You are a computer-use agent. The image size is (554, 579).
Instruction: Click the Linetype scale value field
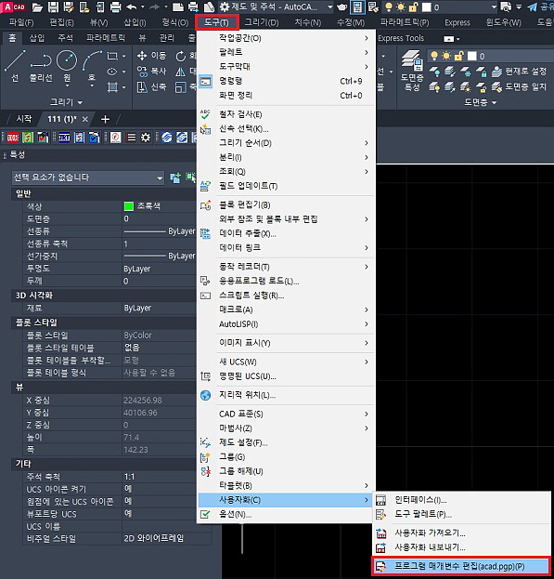(x=160, y=243)
